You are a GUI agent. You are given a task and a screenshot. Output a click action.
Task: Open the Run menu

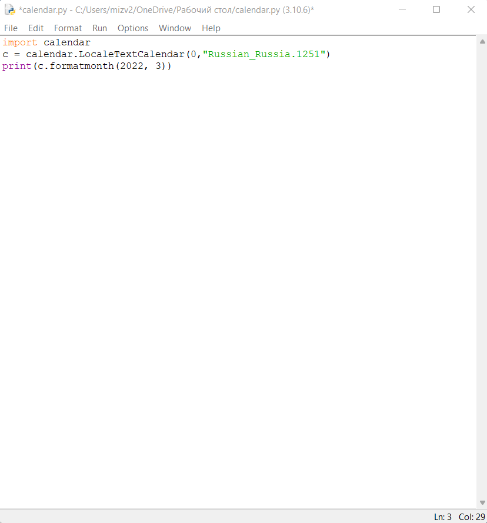pos(99,28)
